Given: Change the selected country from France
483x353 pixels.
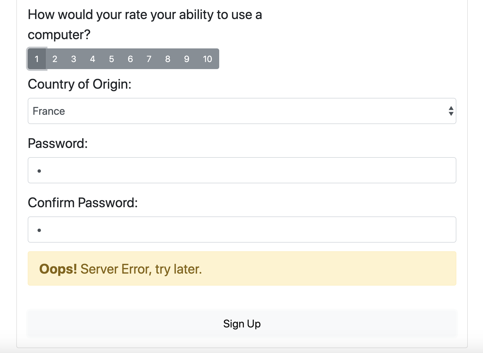Looking at the screenshot, I should (242, 111).
